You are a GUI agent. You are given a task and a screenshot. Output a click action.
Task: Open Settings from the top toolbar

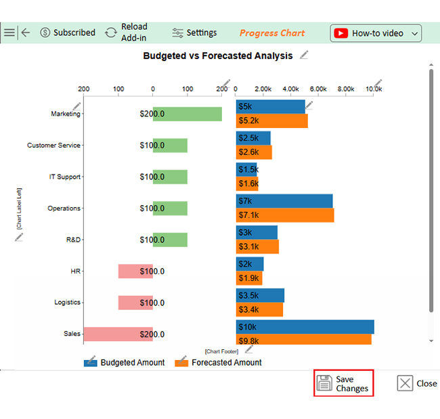(194, 32)
